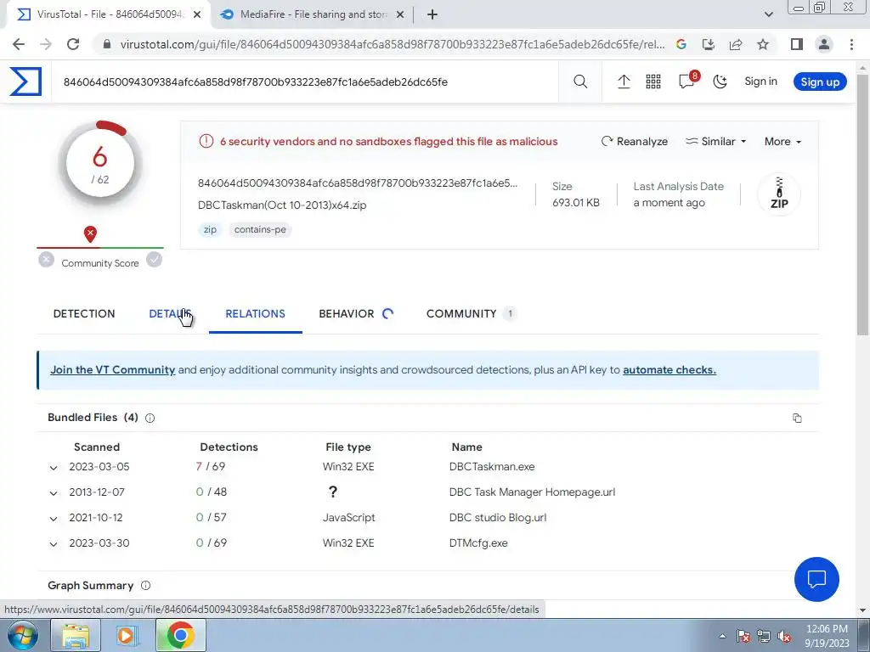
Task: Open Chrome three-dot menu
Action: click(x=851, y=44)
